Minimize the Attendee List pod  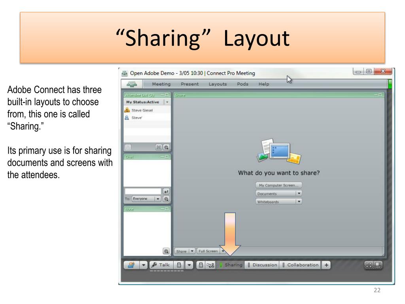point(163,95)
